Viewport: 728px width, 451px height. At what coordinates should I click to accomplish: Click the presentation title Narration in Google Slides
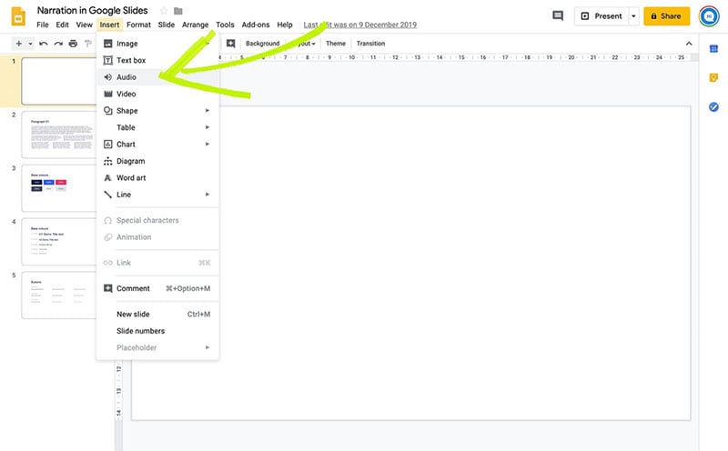[x=93, y=10]
